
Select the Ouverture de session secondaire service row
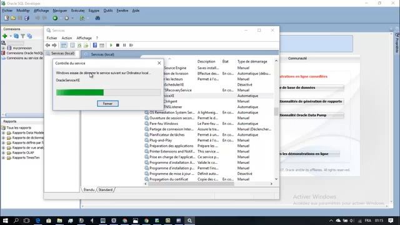coord(209,118)
